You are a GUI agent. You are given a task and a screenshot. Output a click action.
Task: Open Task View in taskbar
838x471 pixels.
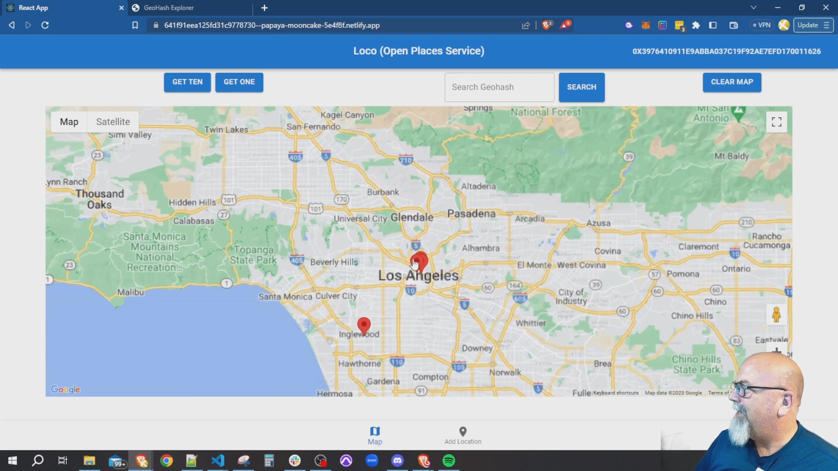pyautogui.click(x=63, y=461)
